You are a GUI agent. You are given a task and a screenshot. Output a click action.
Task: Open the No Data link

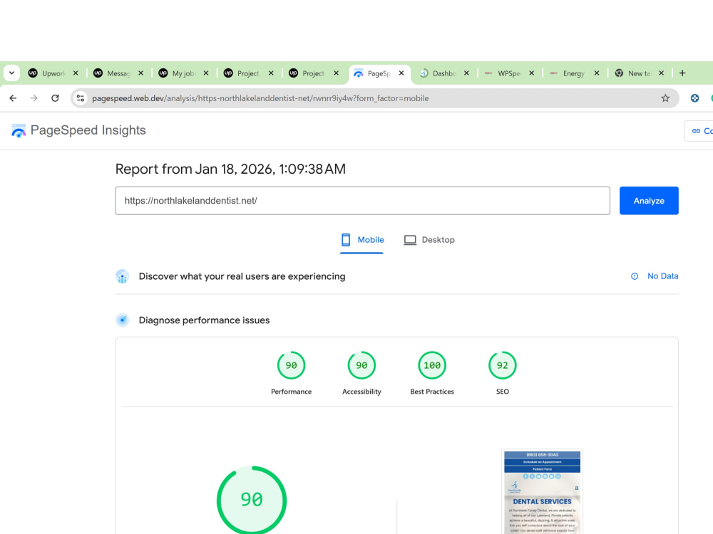662,276
